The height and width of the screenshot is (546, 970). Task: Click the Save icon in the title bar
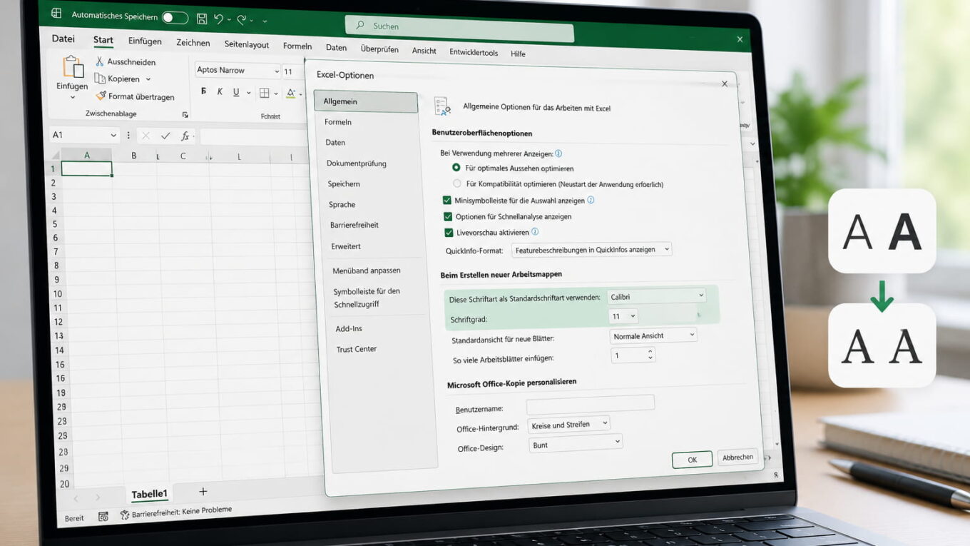[202, 19]
